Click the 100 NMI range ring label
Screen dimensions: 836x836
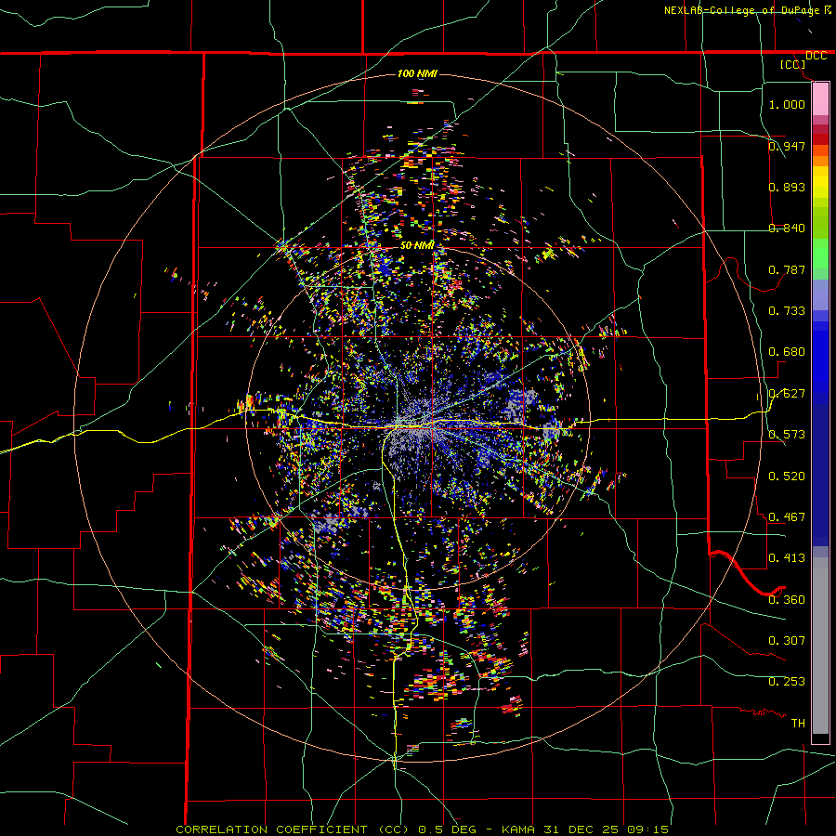417,73
